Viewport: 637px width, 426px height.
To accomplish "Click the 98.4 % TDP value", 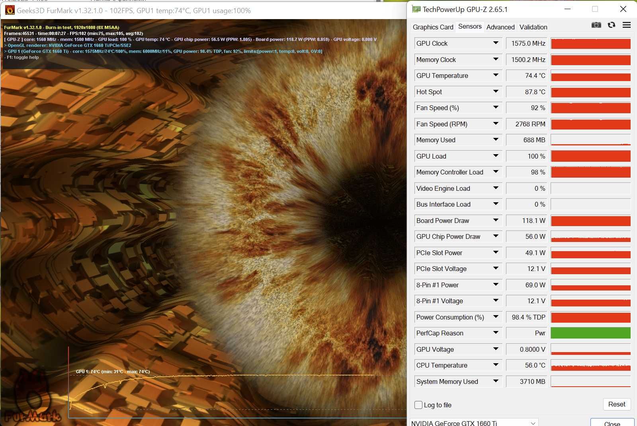I will click(527, 317).
